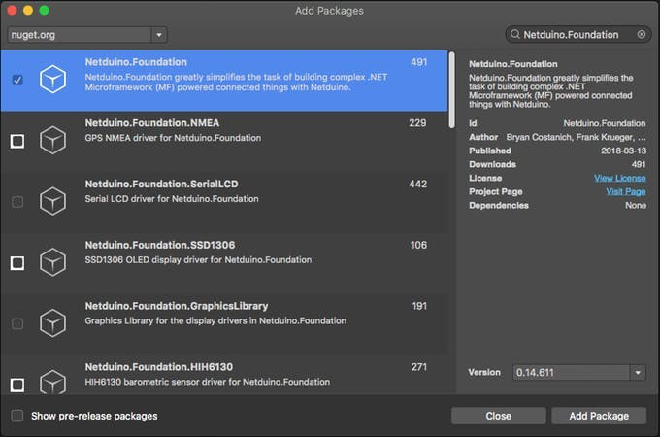Click the Netduino.Foundation.GraphicsLibrary package icon
The height and width of the screenshot is (437, 660).
point(52,323)
